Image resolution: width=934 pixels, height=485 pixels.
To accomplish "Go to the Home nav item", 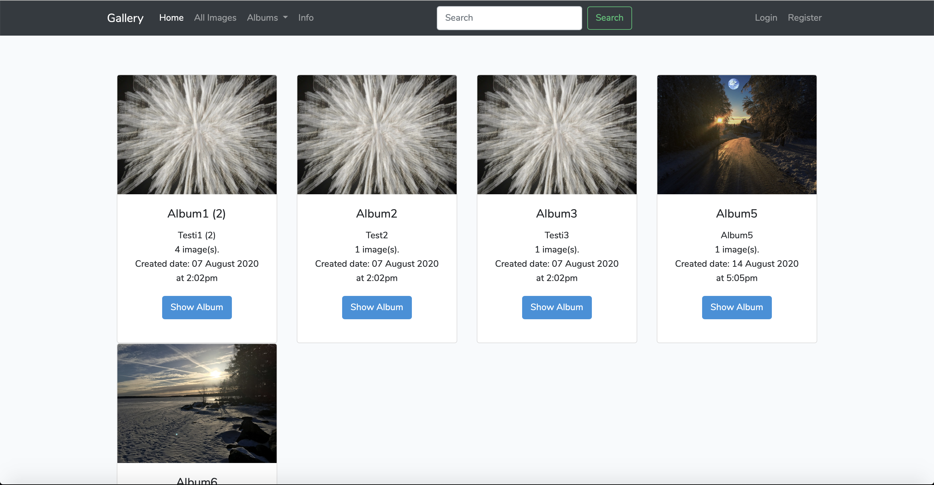I will coord(171,18).
